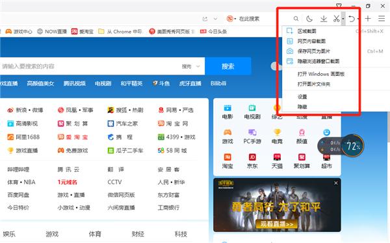This screenshot has height=243, width=390.
Task: Click the scissors screenshot icon in toolbar
Action: coord(336,19)
